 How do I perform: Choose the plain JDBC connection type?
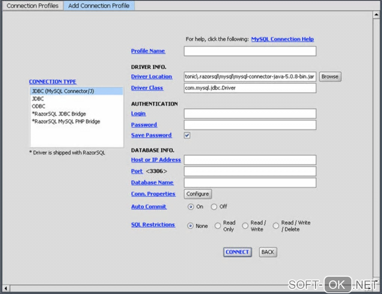pos(76,98)
